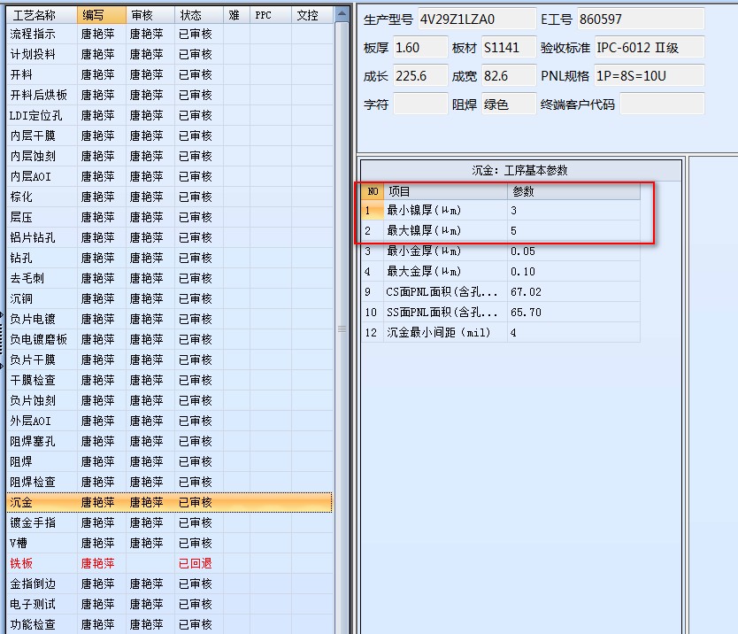Click the 状态 column header

coord(198,15)
